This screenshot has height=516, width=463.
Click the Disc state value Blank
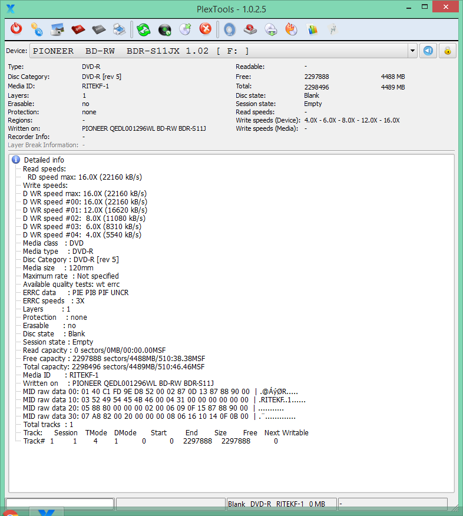pyautogui.click(x=311, y=96)
